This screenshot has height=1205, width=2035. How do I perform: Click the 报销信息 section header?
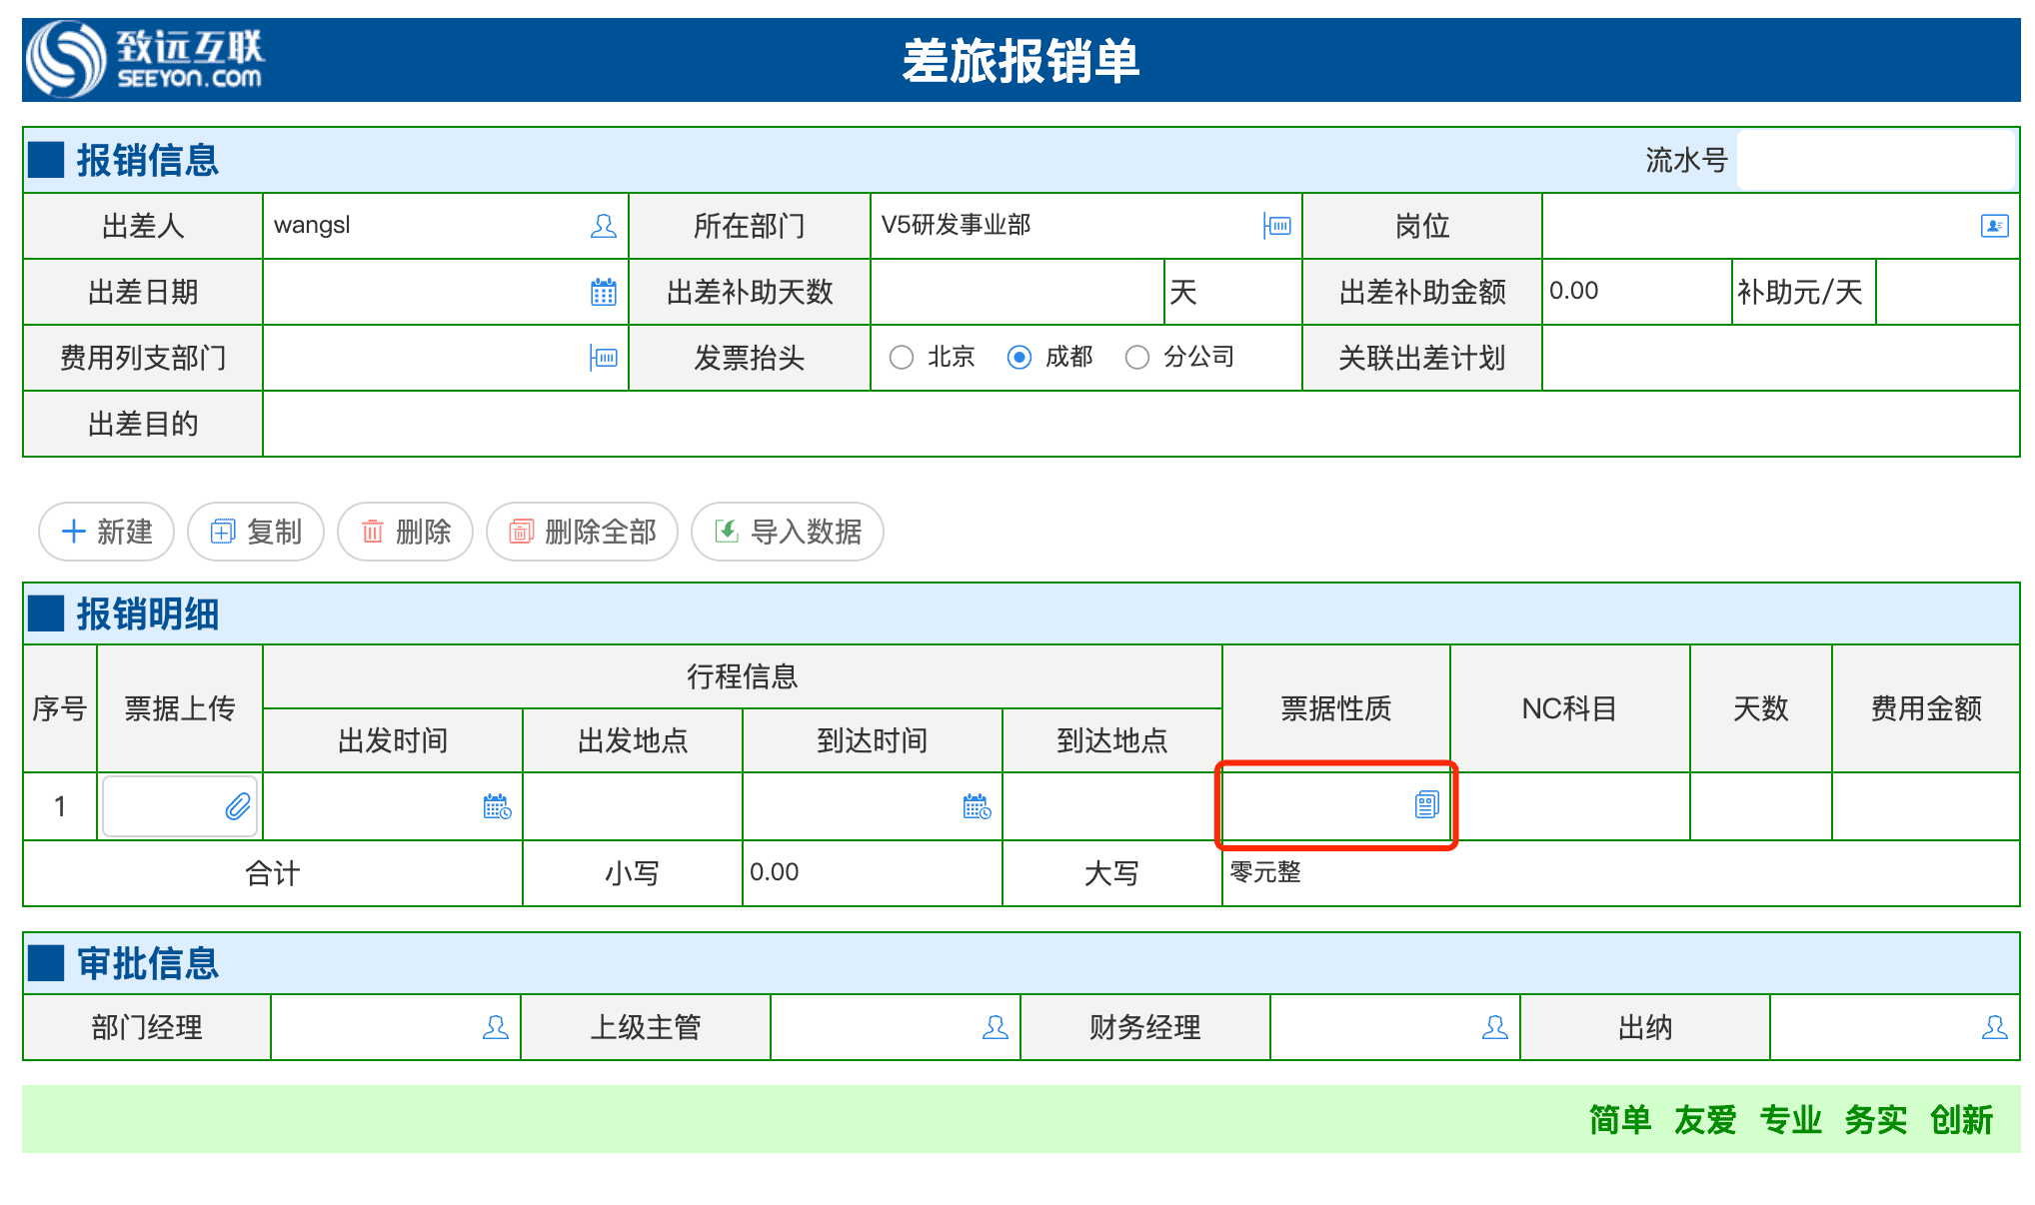148,160
